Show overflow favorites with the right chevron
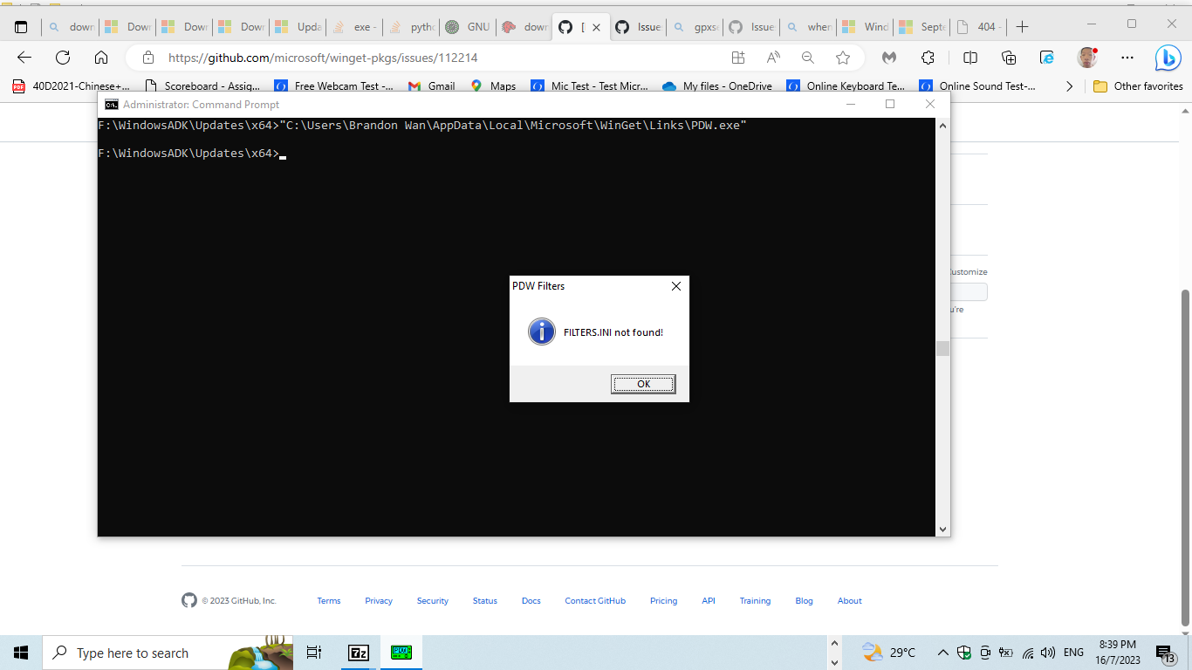The image size is (1192, 670). [x=1070, y=85]
